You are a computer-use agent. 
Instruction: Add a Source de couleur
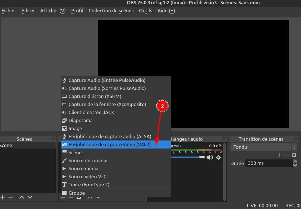point(116,161)
